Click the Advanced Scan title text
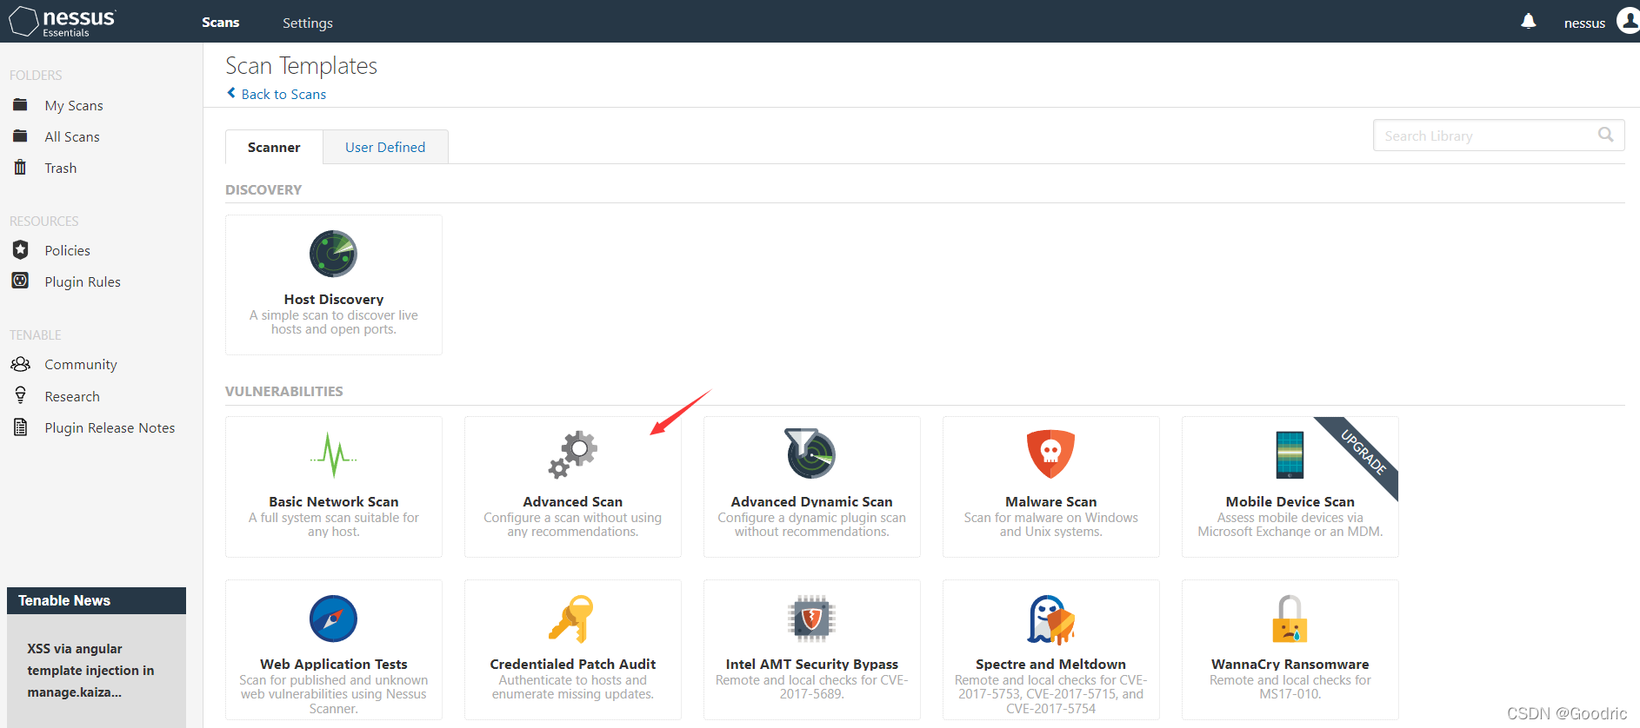Image resolution: width=1640 pixels, height=728 pixels. pyautogui.click(x=573, y=501)
